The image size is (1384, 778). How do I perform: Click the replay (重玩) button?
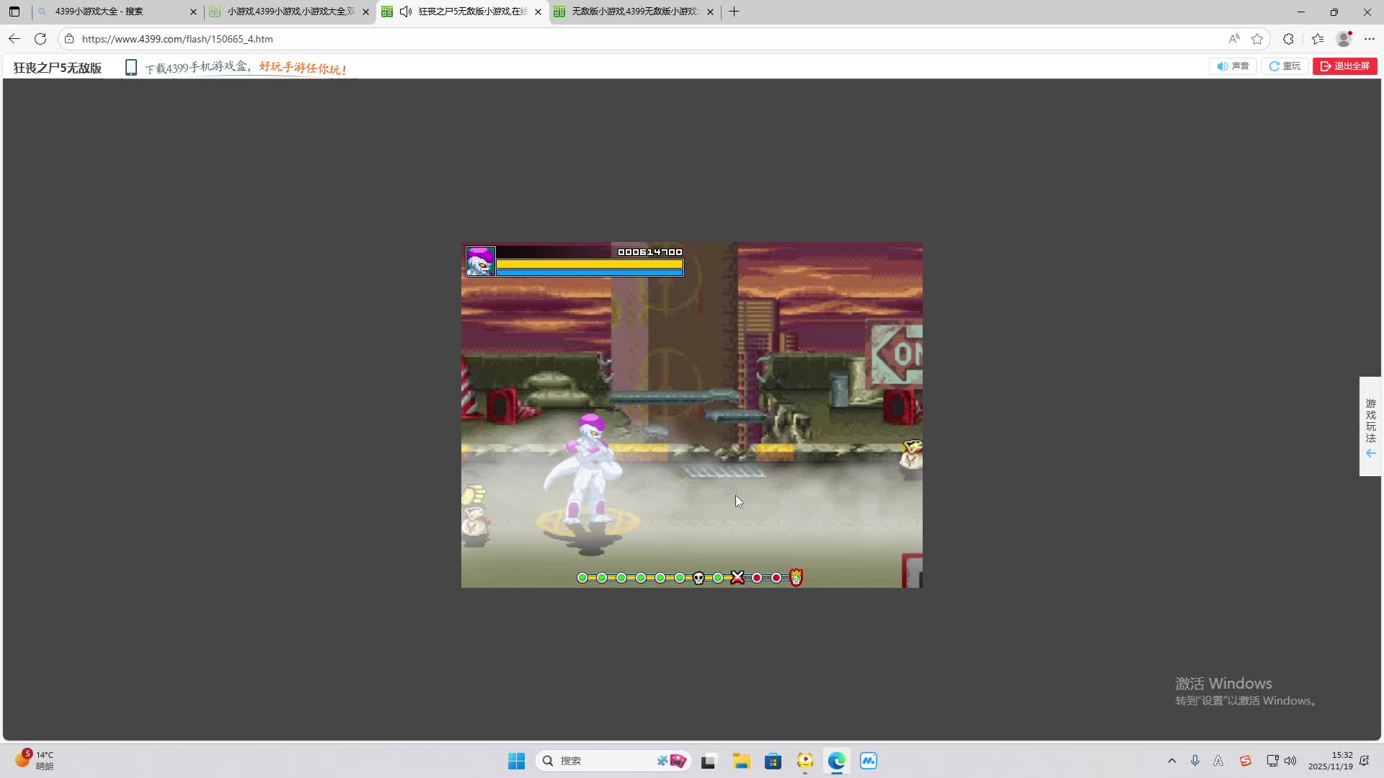(1285, 66)
